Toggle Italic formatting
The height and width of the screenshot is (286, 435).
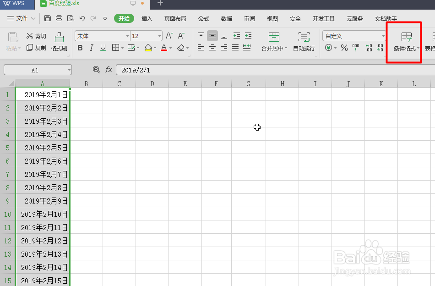click(x=91, y=48)
